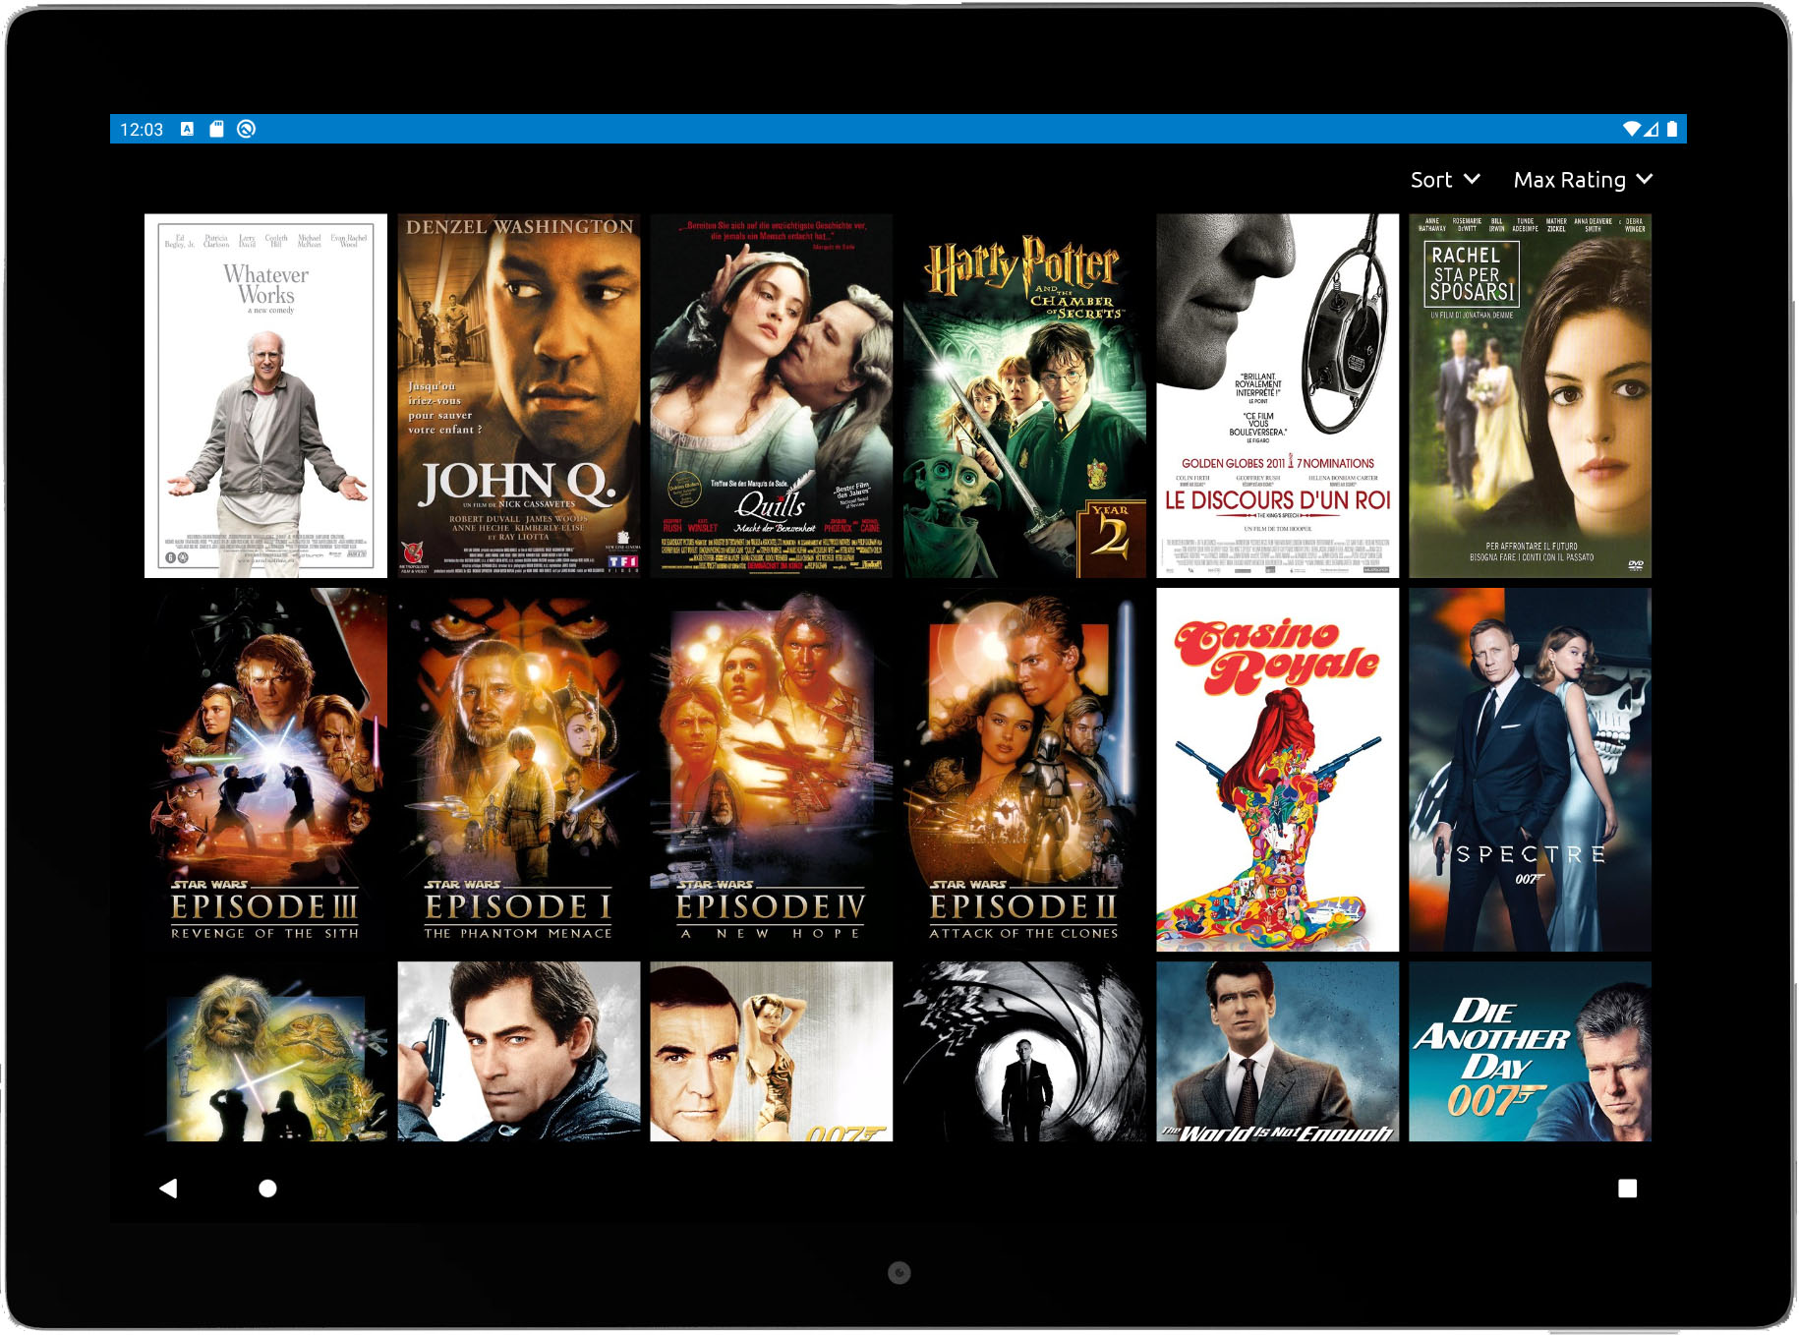Viewport: 1799px width, 1335px height.
Task: Select the Die Another Day poster
Action: pyautogui.click(x=1531, y=1052)
